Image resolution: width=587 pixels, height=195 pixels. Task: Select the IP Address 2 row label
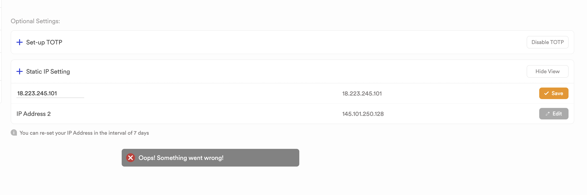coord(34,114)
